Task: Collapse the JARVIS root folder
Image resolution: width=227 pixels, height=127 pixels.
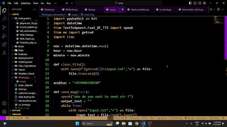Action: pyautogui.click(x=10, y=14)
